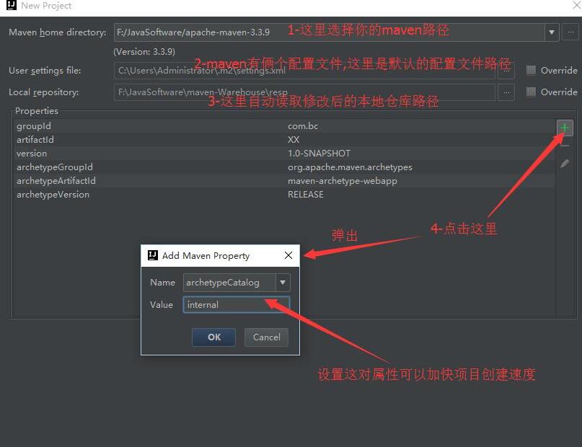Cancel the Add Maven Property dialog
This screenshot has width=582, height=447.
click(x=266, y=337)
